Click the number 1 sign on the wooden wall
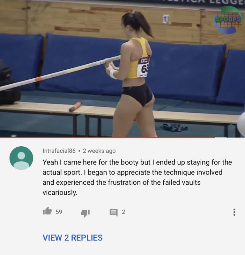The image size is (245, 255). [166, 19]
